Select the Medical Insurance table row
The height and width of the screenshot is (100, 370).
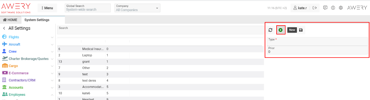point(160,49)
